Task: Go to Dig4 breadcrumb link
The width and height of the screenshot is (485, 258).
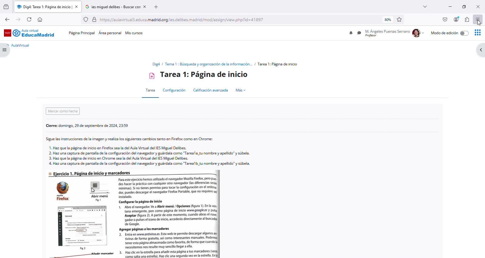Action: pos(156,64)
